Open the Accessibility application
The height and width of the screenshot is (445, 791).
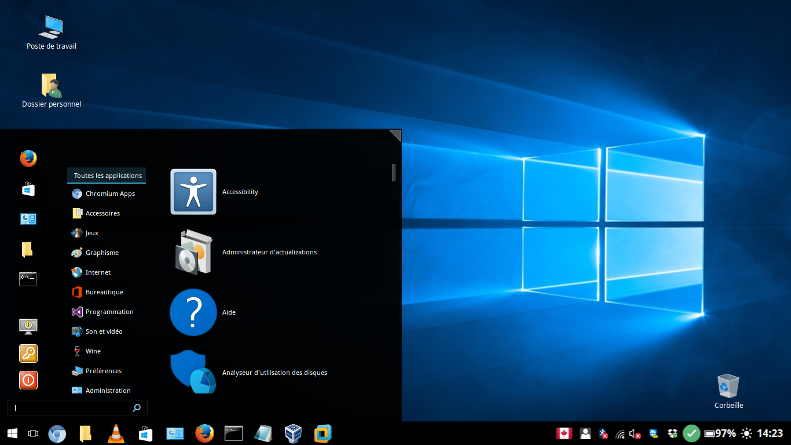click(x=240, y=192)
